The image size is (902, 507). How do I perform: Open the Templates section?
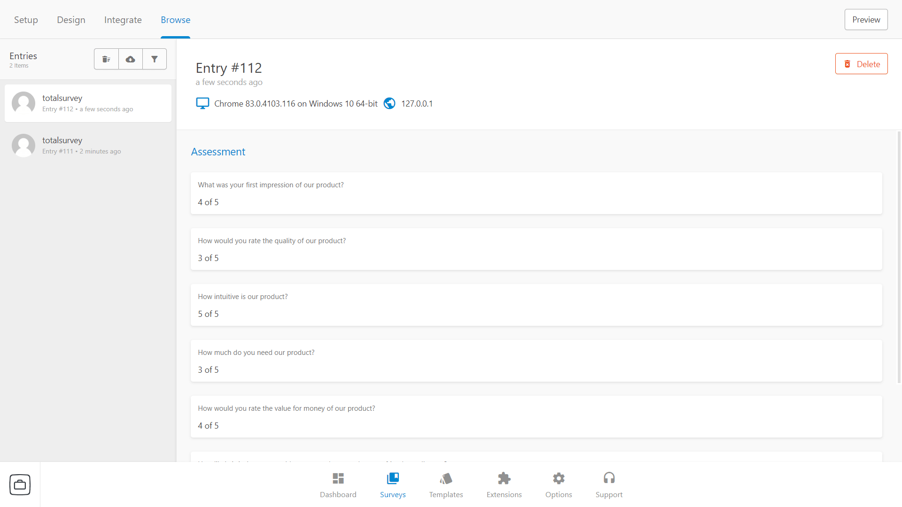(x=446, y=484)
